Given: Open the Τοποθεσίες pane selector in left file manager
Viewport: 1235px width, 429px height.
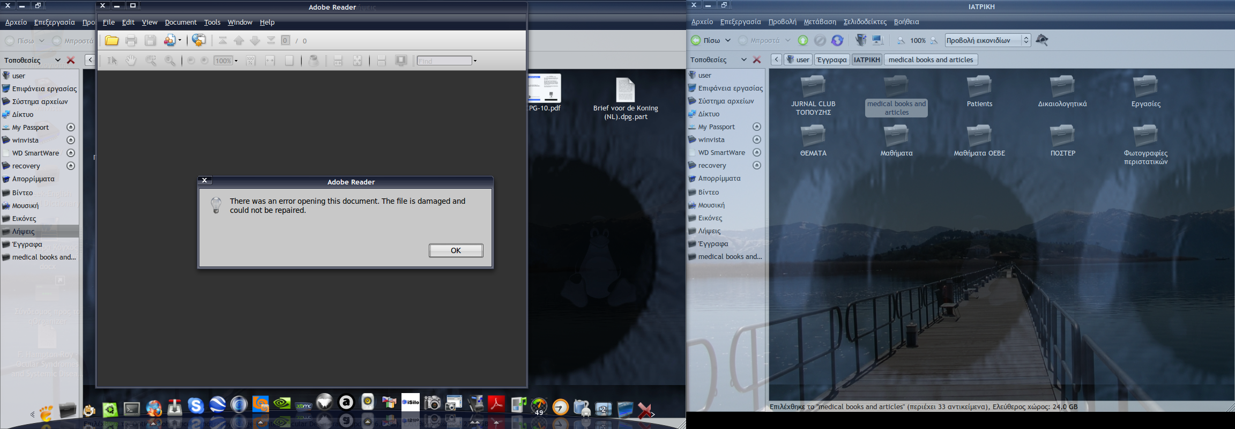Looking at the screenshot, I should [57, 60].
